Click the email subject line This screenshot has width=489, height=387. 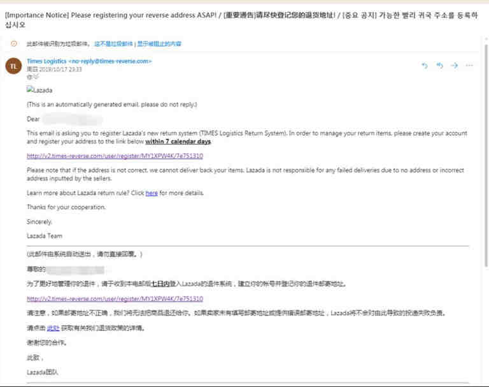(x=241, y=20)
